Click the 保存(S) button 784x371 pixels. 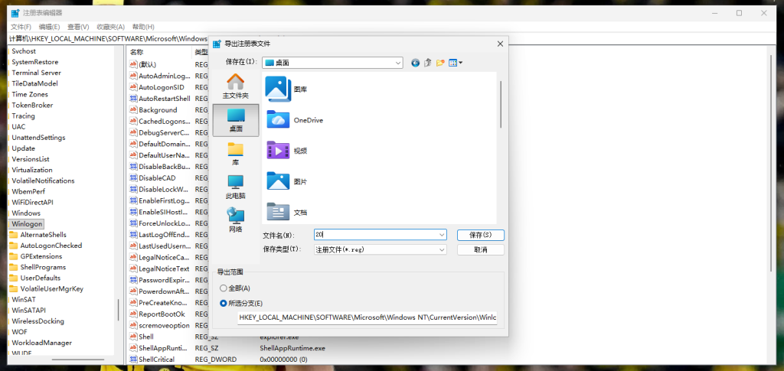(x=481, y=235)
